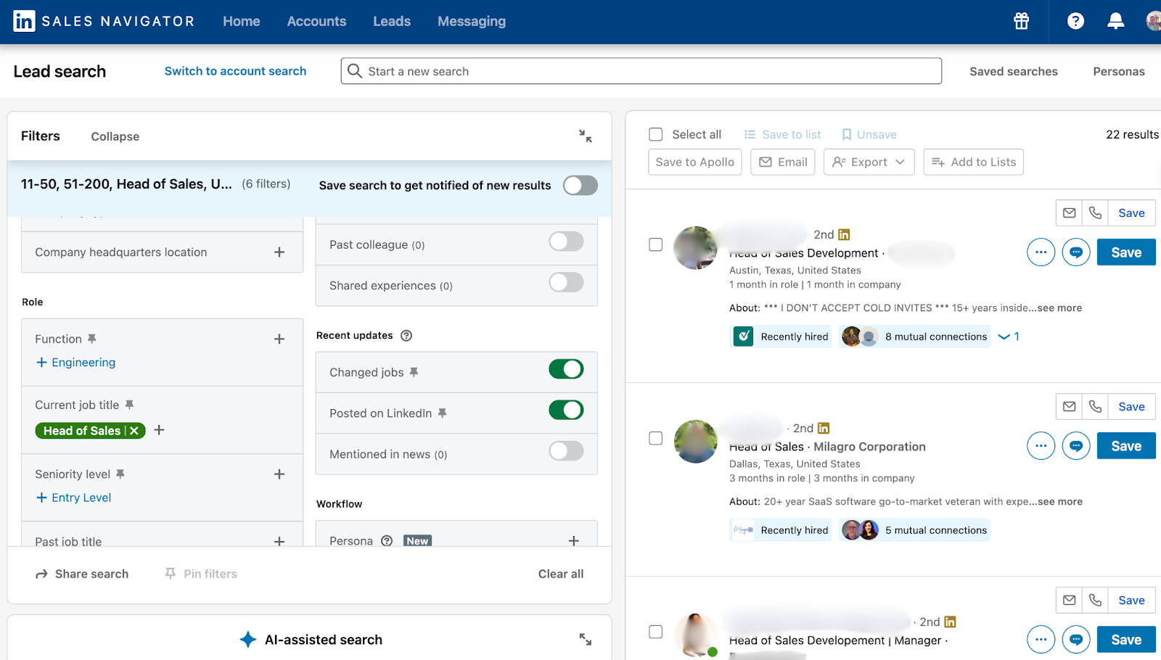Collapse the Filters panel with the arrows icon
1161x660 pixels.
pyautogui.click(x=586, y=136)
